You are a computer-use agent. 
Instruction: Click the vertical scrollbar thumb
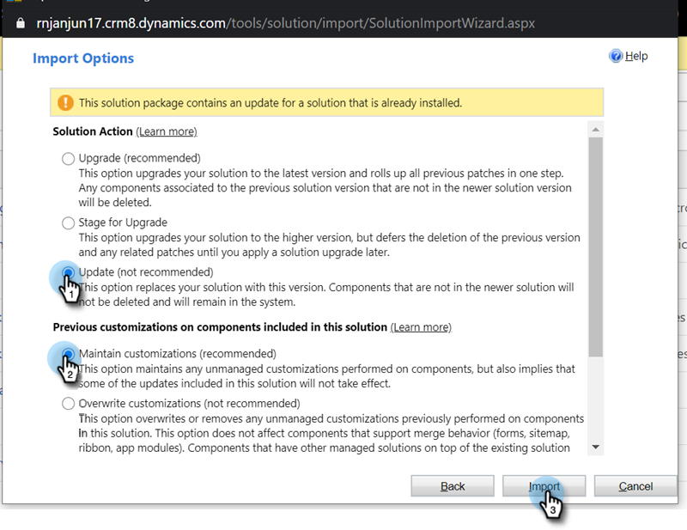click(595, 247)
